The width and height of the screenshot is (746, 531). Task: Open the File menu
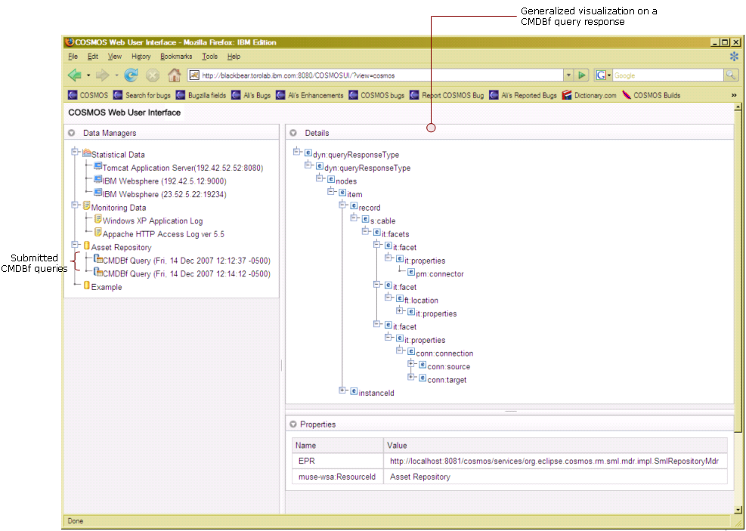[x=73, y=56]
